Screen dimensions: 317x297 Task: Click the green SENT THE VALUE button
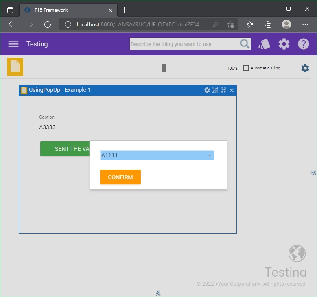tap(65, 149)
